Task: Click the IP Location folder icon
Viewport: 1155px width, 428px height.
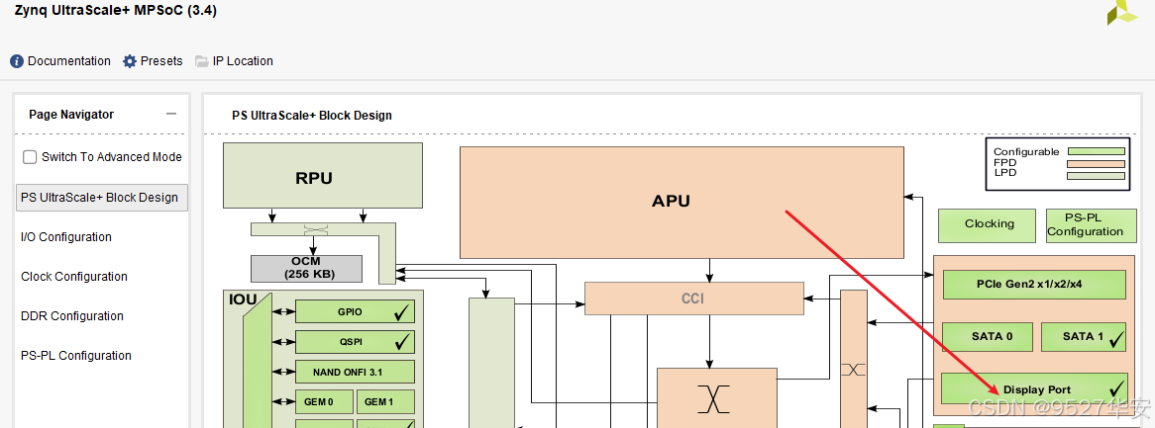Action: click(x=202, y=61)
